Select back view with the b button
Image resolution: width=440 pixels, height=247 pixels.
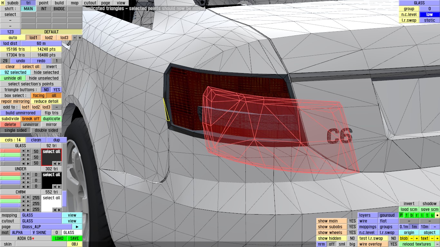point(412,215)
